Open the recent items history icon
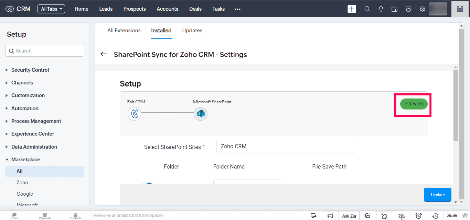 click(435, 216)
